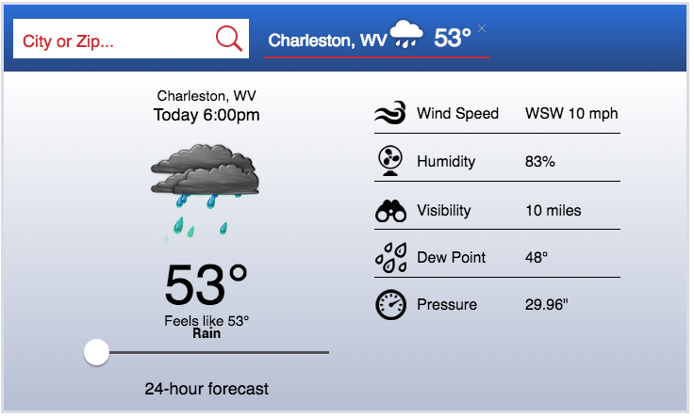Viewport: 694px width, 418px height.
Task: Click the City or Zip search field
Action: click(113, 40)
